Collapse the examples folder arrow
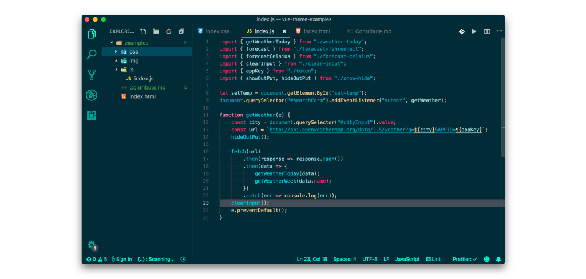The image size is (586, 279). point(112,42)
